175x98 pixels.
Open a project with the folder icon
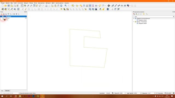coord(5,6)
